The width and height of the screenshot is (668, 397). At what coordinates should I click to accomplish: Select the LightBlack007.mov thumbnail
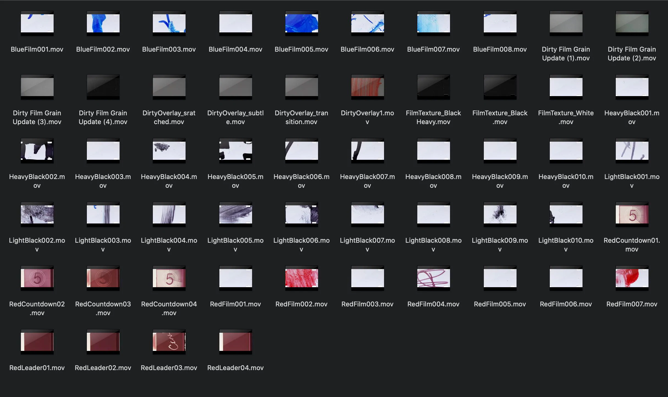pos(368,214)
